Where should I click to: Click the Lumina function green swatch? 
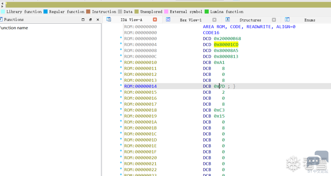pos(207,12)
